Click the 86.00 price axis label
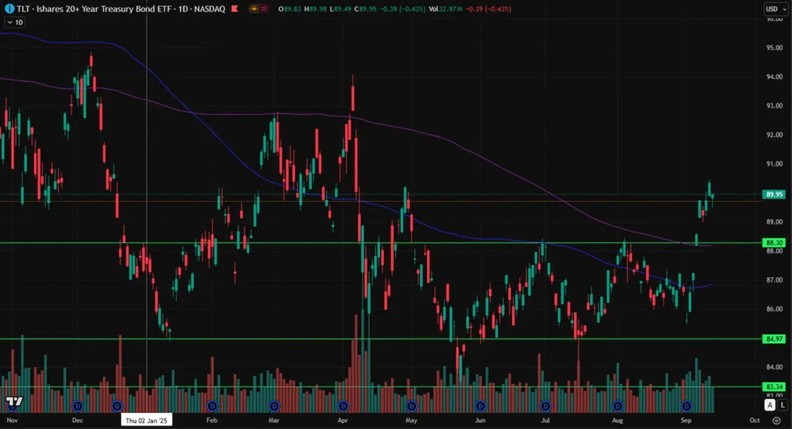This screenshot has height=429, width=792. coord(774,309)
